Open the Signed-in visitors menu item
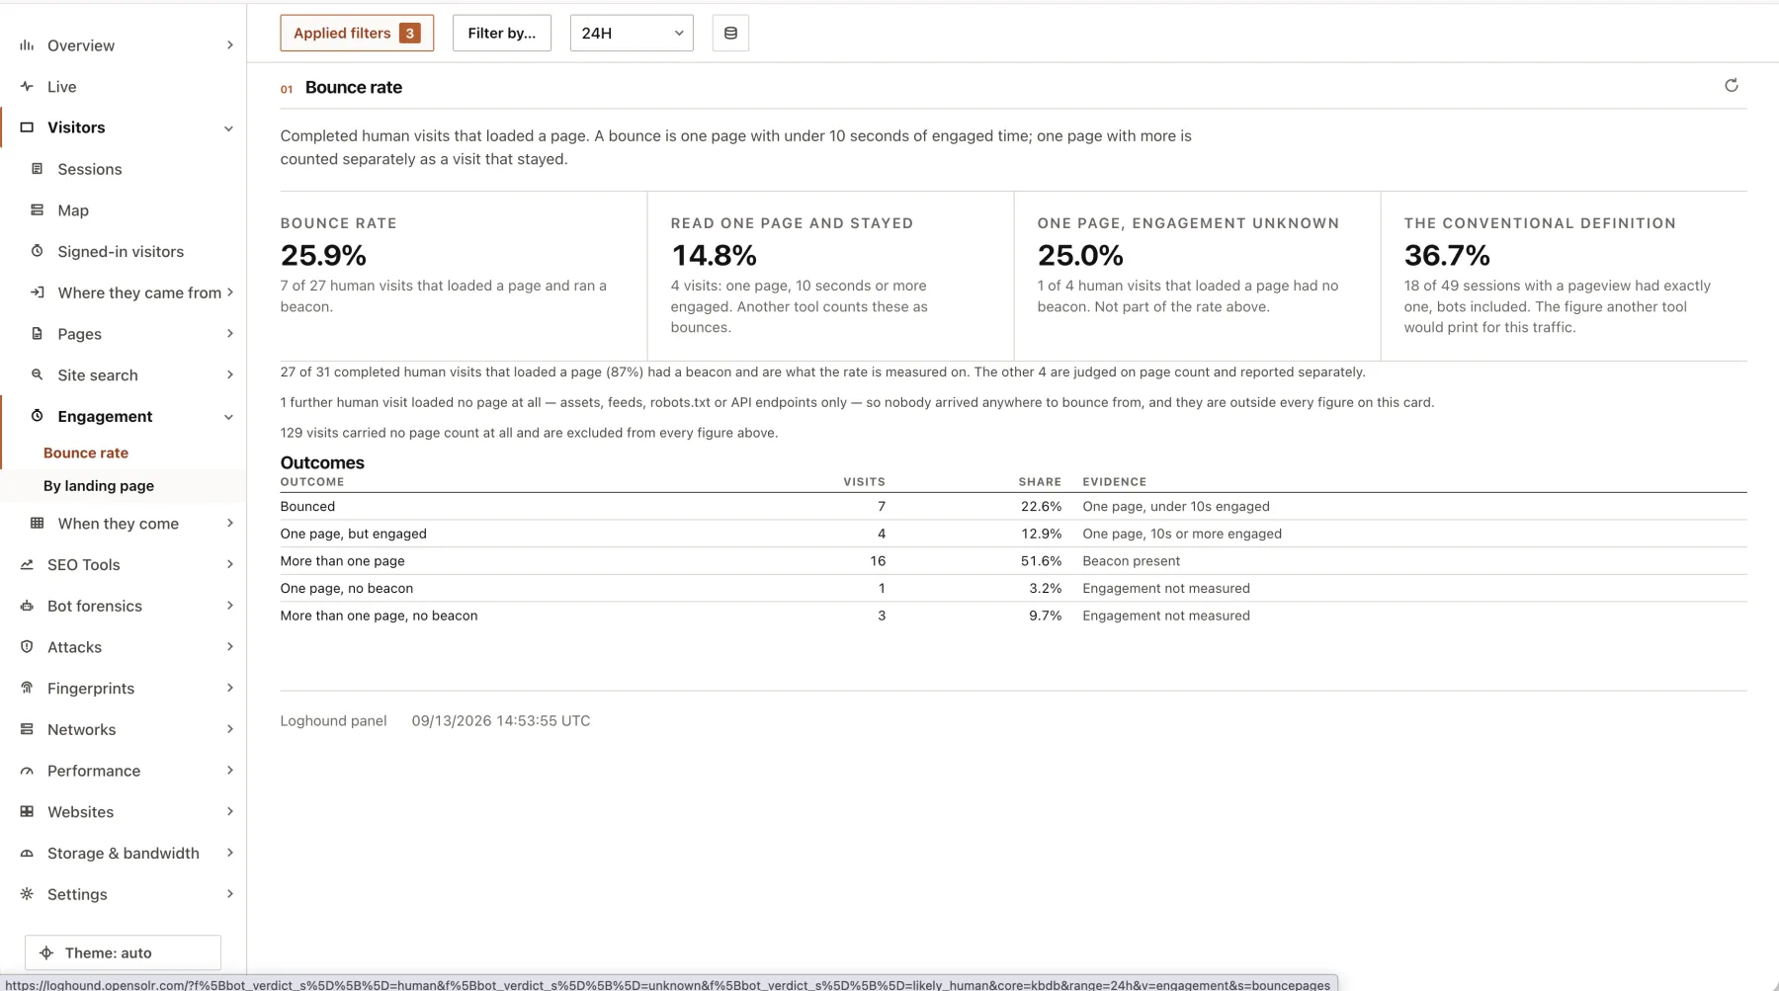This screenshot has width=1779, height=991. (121, 251)
